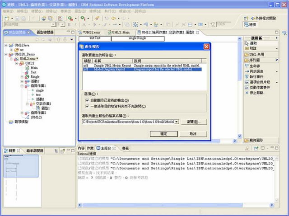Select the 同步訊息 message arrow tool
The width and height of the screenshot is (289, 216).
(254, 71)
